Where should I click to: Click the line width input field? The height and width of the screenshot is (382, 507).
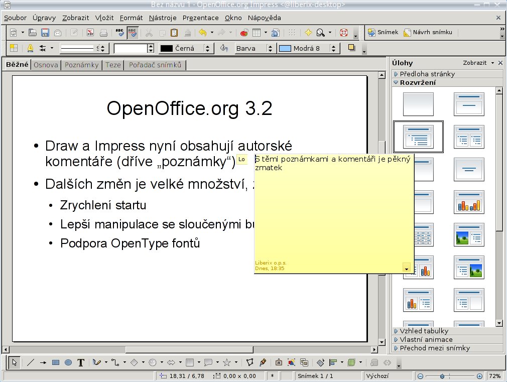tap(131, 49)
